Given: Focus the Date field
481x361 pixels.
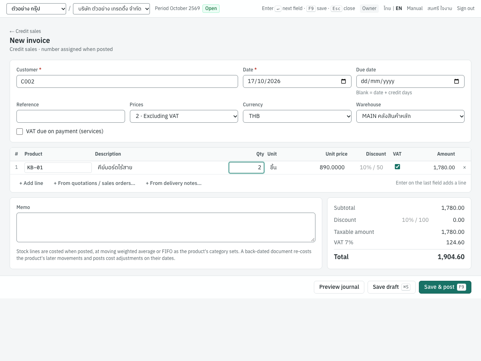Looking at the screenshot, I should click(297, 81).
